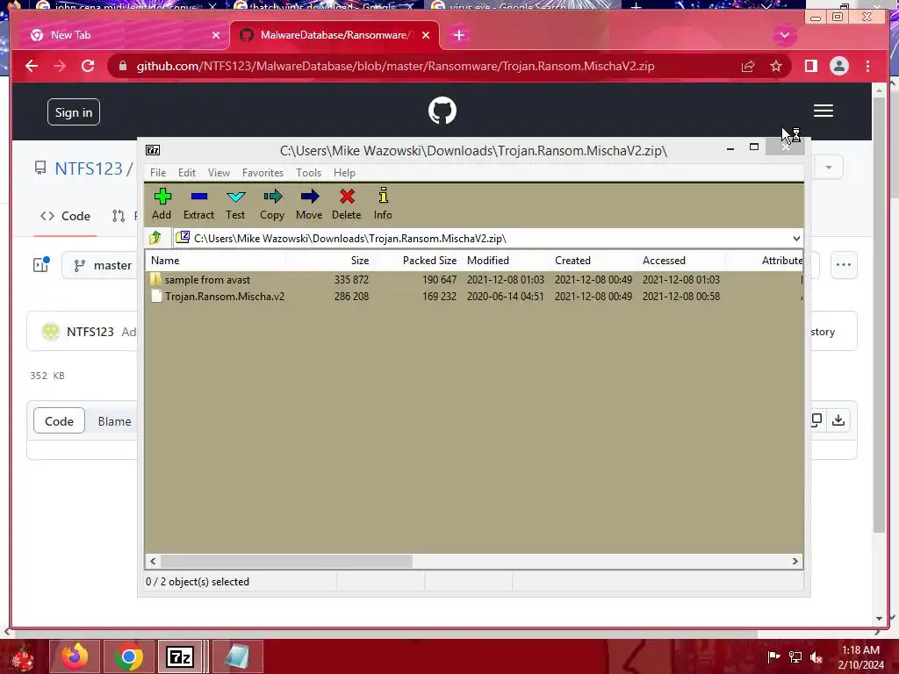Click the taskbar clock showing 1:18 AM
This screenshot has height=674, width=899.
pos(860,657)
